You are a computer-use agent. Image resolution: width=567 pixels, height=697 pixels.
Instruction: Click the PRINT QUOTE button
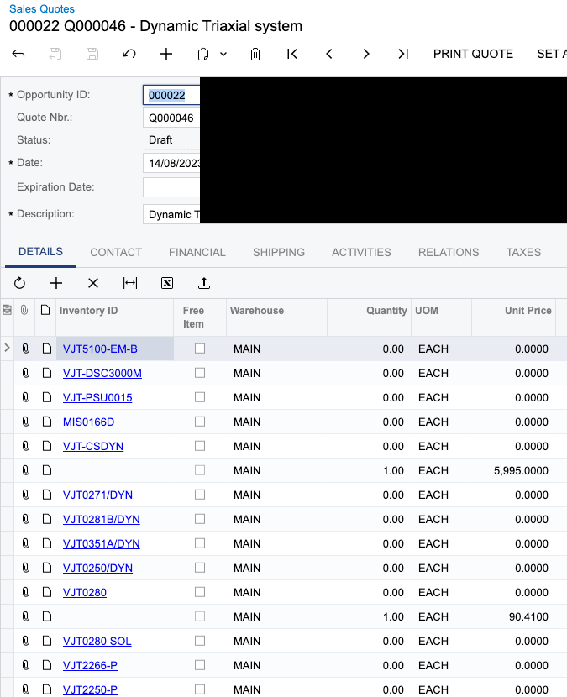pyautogui.click(x=473, y=54)
